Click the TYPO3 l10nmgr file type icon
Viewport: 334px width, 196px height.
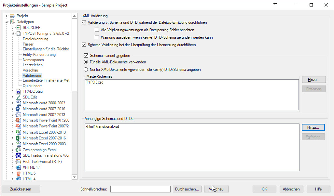pyautogui.click(x=19, y=33)
